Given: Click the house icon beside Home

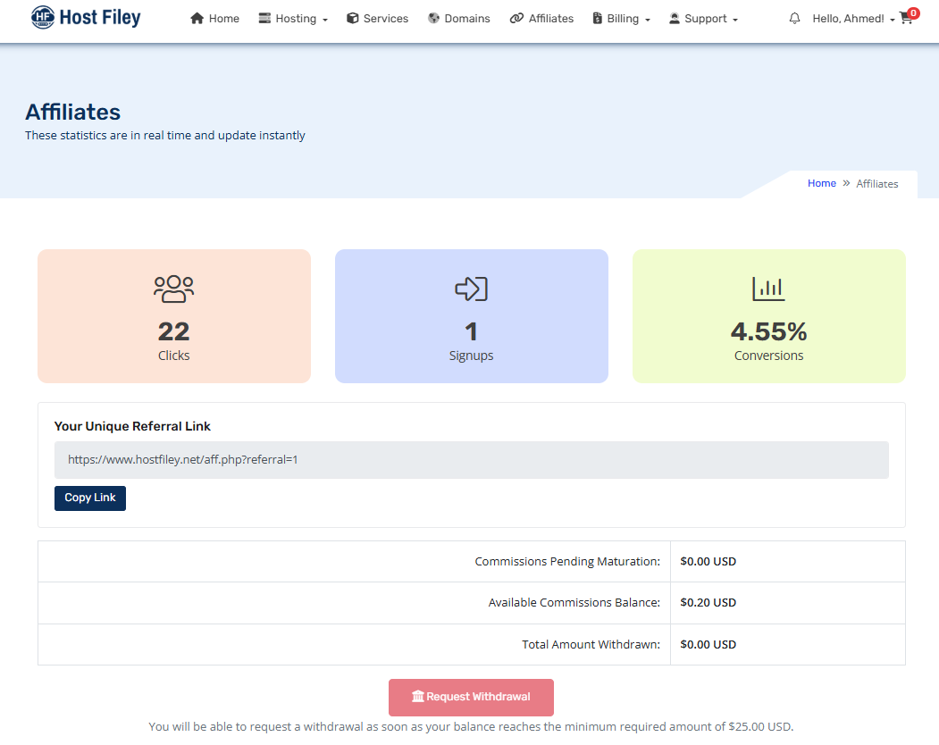Looking at the screenshot, I should pyautogui.click(x=197, y=19).
